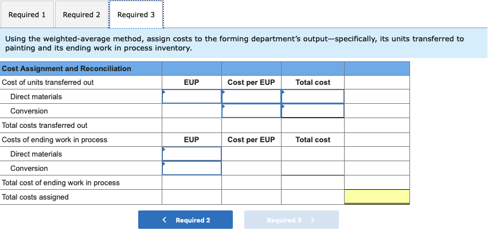
Task: Click the yellow Total costs assigned cell
Action: [x=377, y=197]
